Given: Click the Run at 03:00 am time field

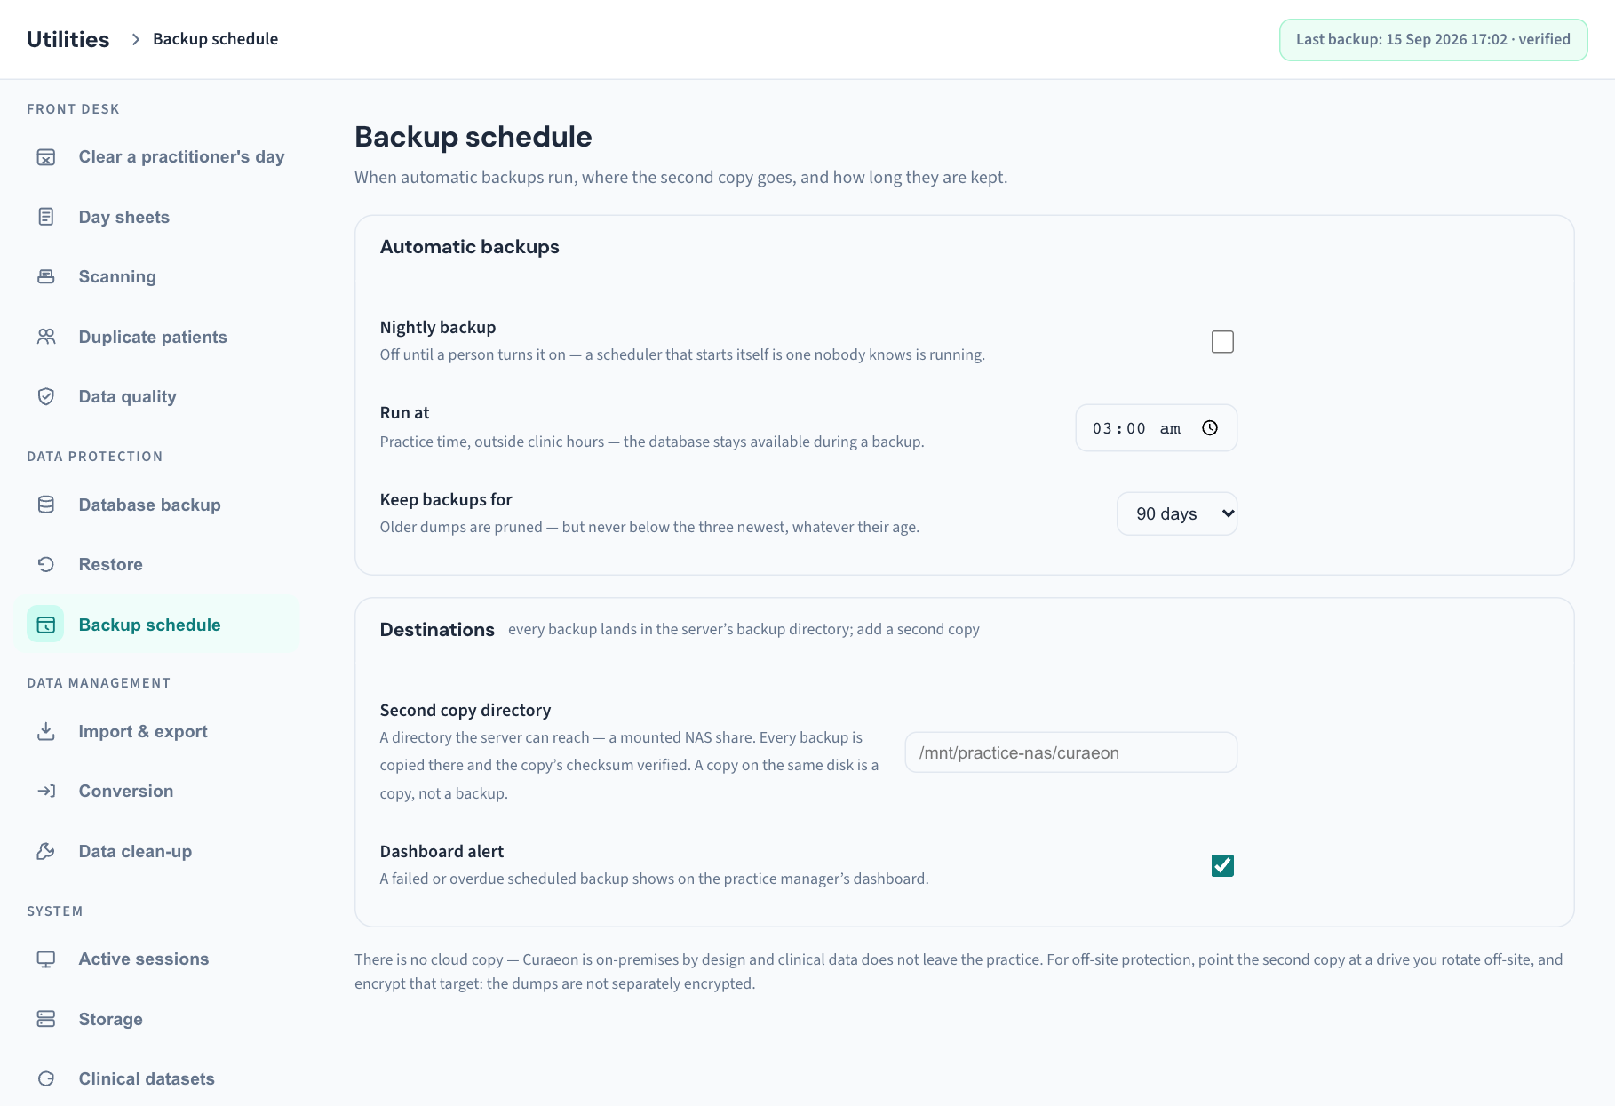Looking at the screenshot, I should coord(1156,428).
